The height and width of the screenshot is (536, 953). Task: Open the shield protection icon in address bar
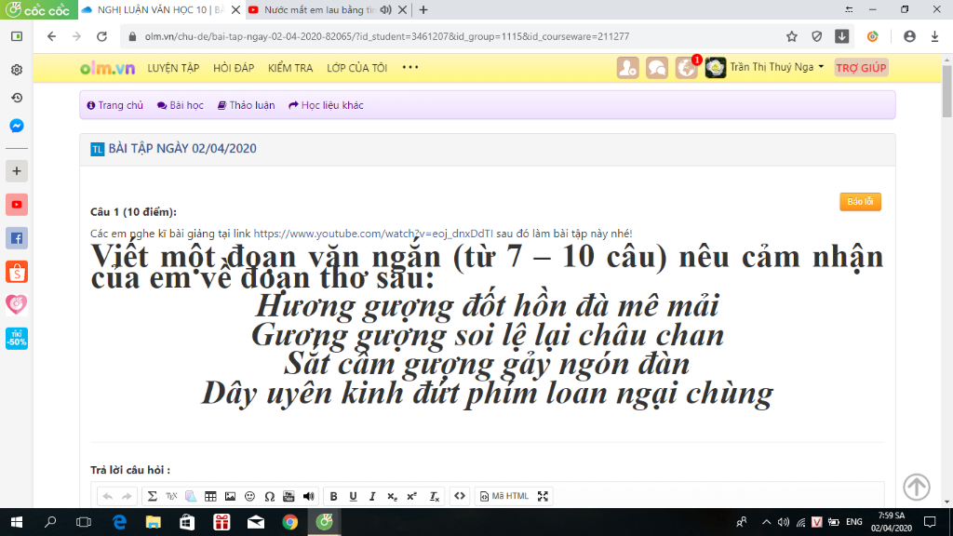tap(817, 36)
